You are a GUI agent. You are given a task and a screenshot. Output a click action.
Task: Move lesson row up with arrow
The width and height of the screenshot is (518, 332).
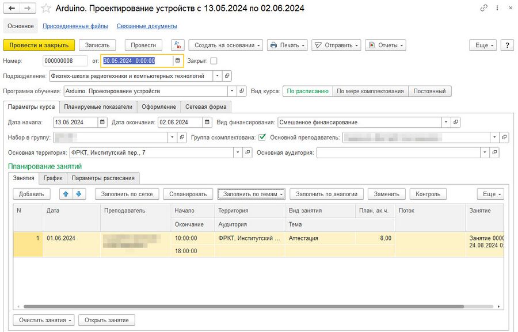tap(66, 194)
